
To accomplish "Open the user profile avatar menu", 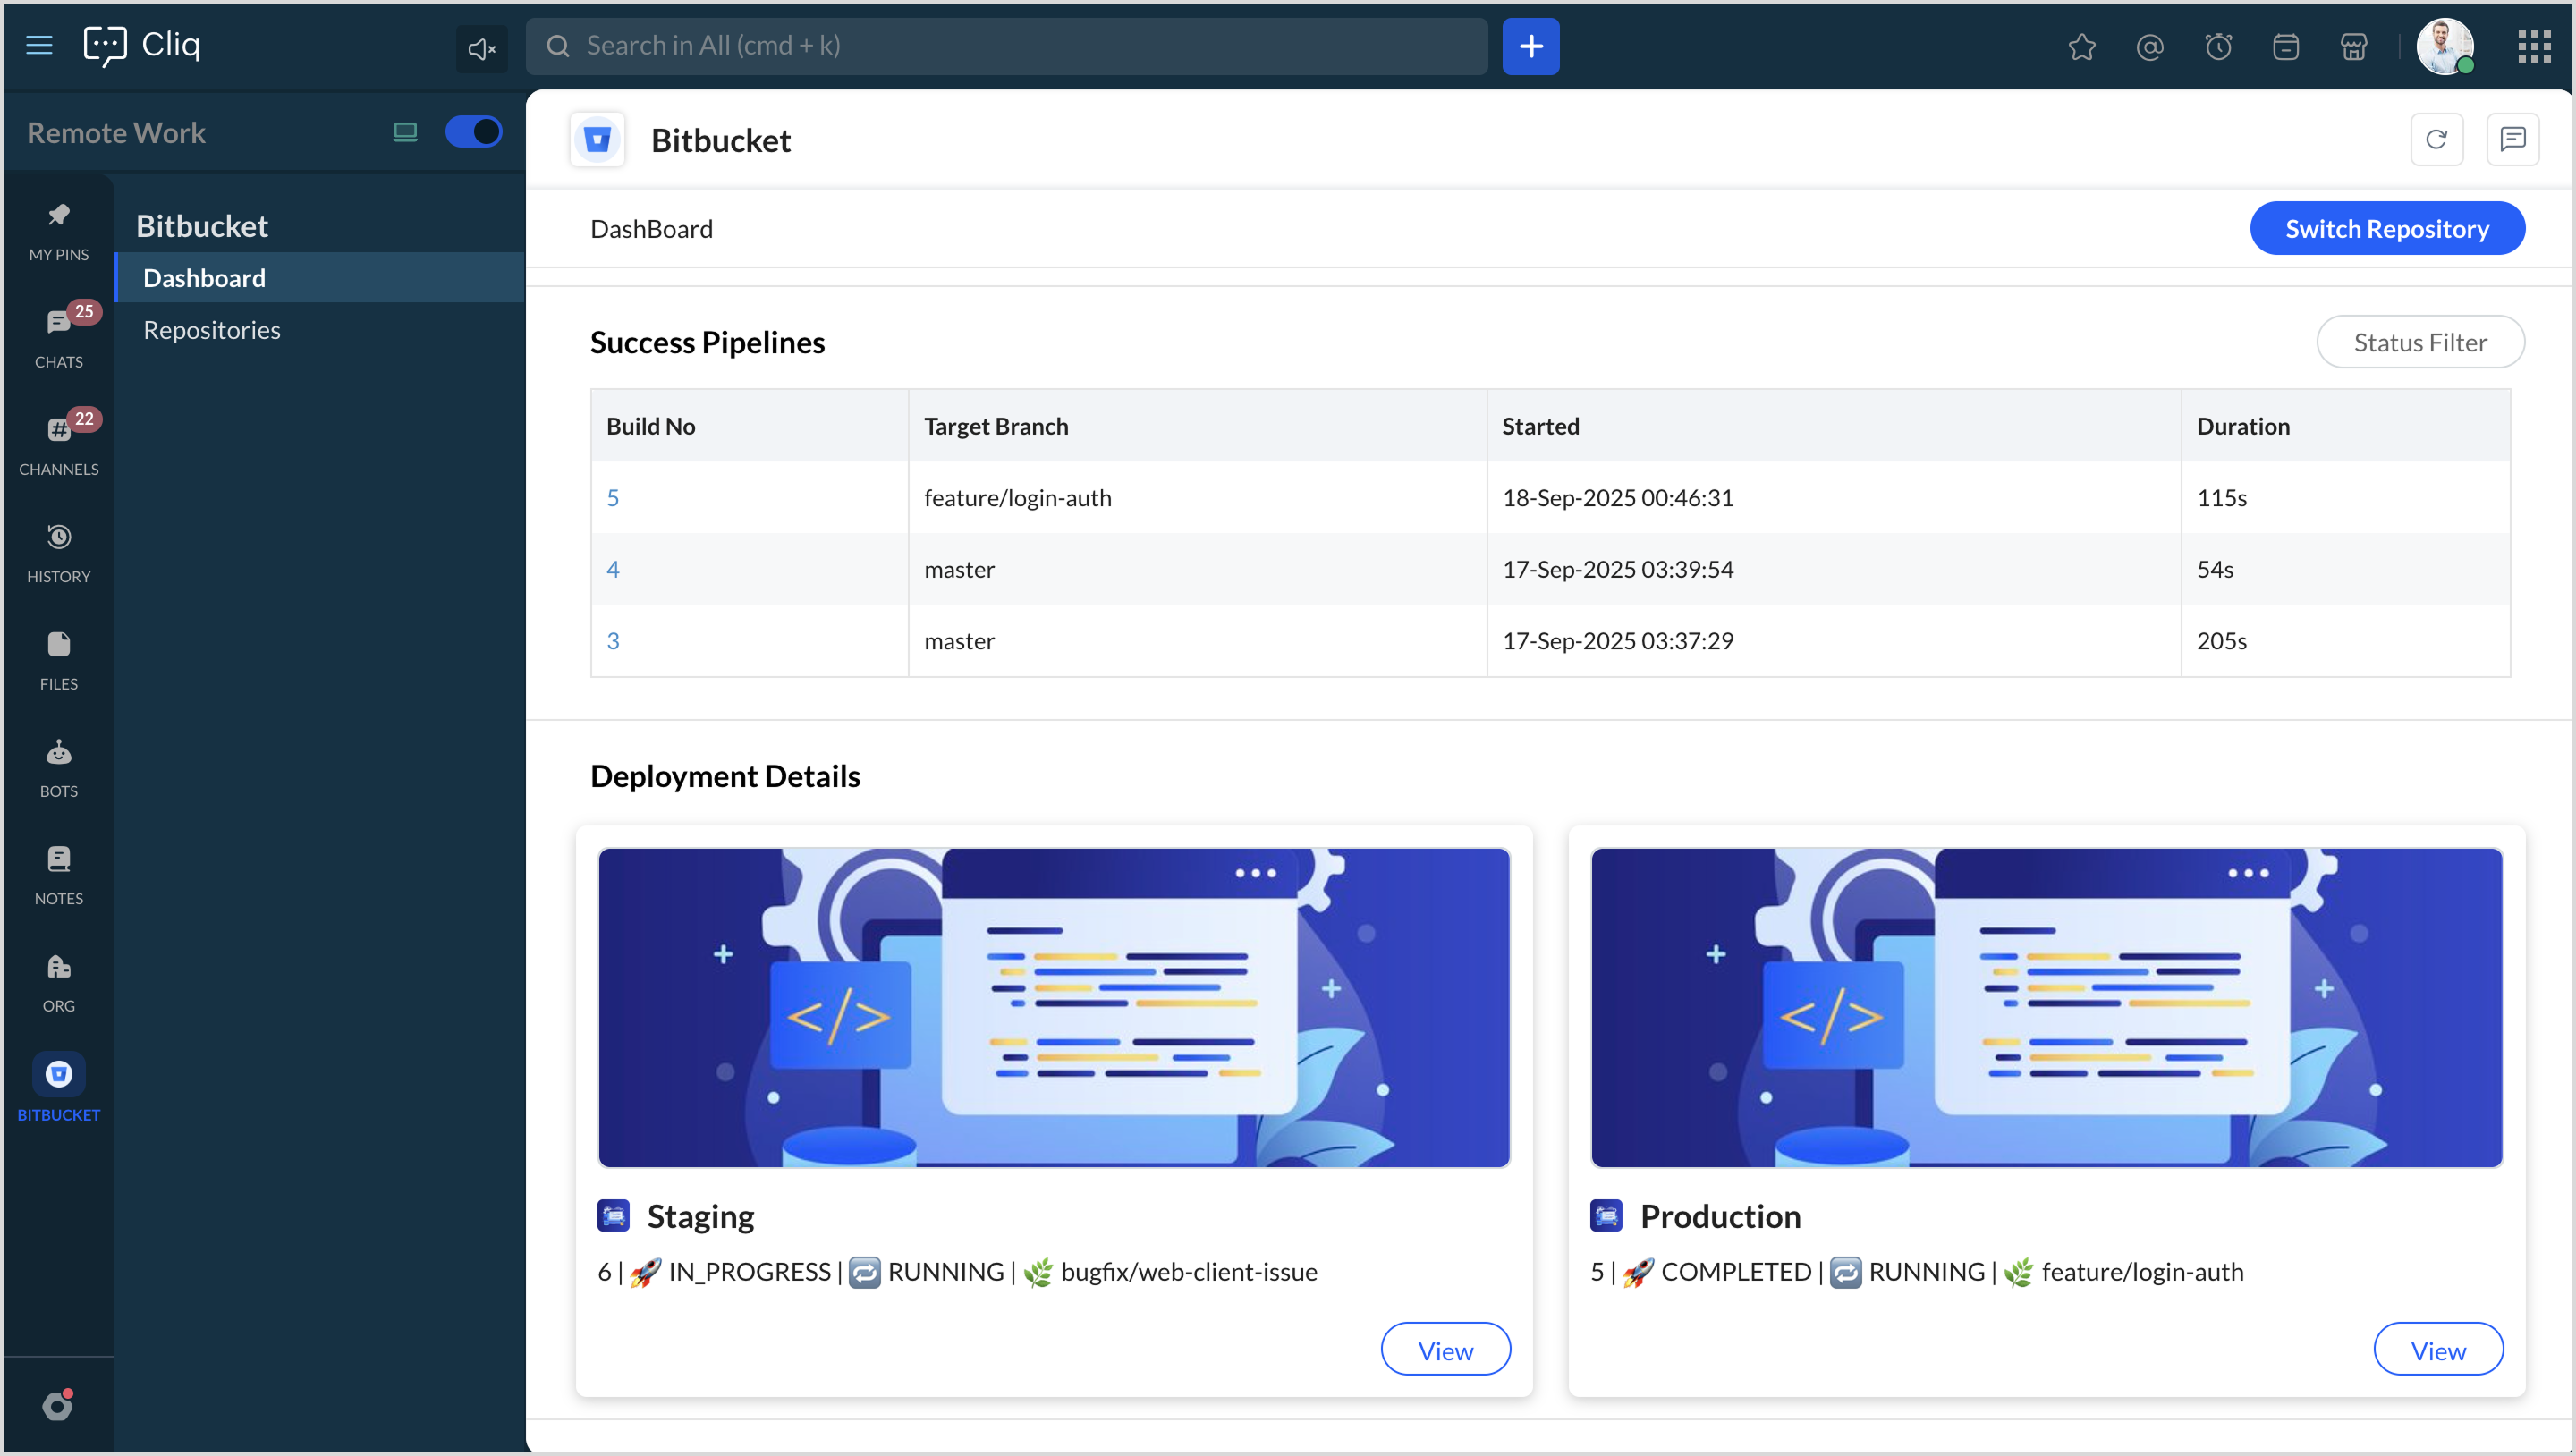I will point(2444,46).
